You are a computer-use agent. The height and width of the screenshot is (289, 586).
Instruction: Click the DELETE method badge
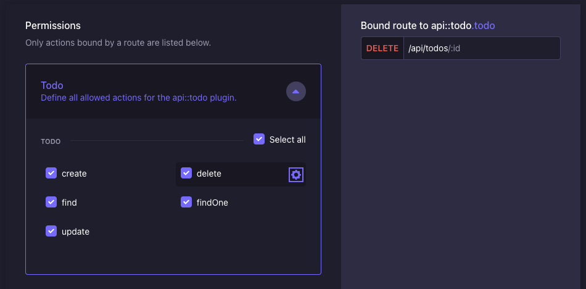click(382, 48)
